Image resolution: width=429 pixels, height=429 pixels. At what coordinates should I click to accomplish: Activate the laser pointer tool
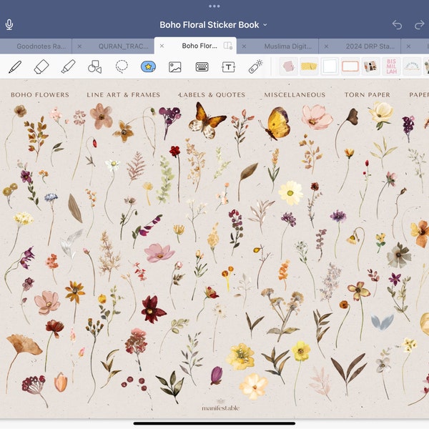coord(255,66)
